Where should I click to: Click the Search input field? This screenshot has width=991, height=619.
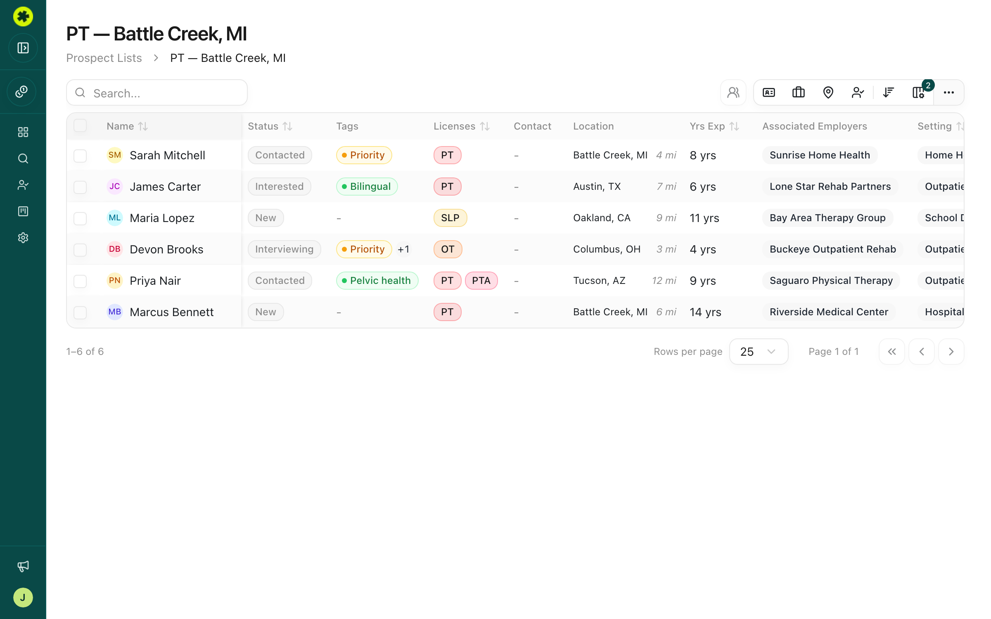click(157, 93)
